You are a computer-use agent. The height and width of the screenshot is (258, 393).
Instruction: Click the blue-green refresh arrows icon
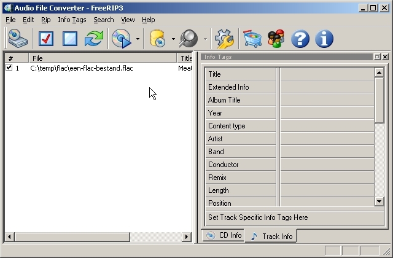pos(94,39)
